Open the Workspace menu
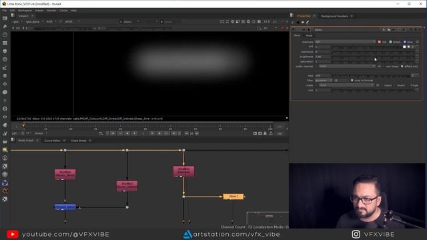 [x=25, y=11]
